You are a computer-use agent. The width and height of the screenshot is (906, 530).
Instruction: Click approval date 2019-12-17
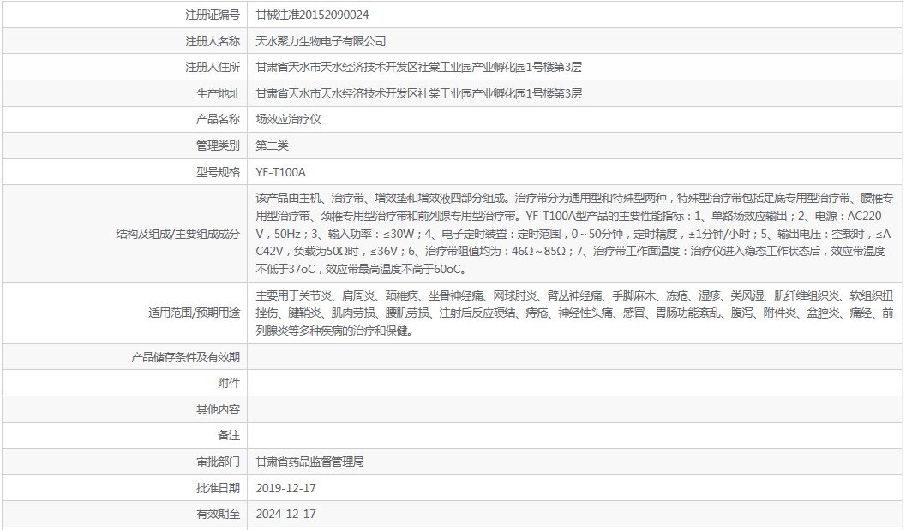tap(286, 488)
